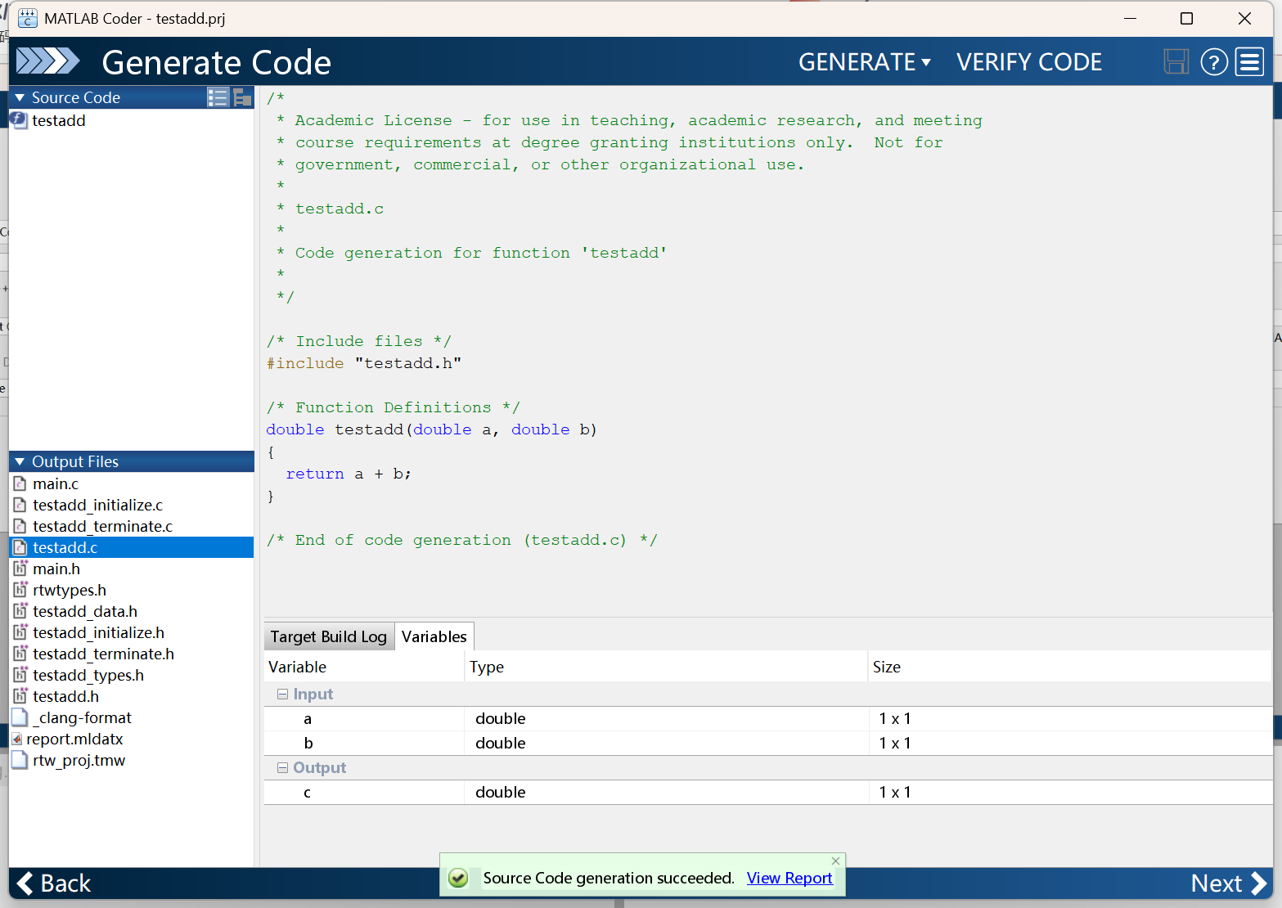Click the Output Files panel title
The height and width of the screenshot is (908, 1282).
point(75,462)
